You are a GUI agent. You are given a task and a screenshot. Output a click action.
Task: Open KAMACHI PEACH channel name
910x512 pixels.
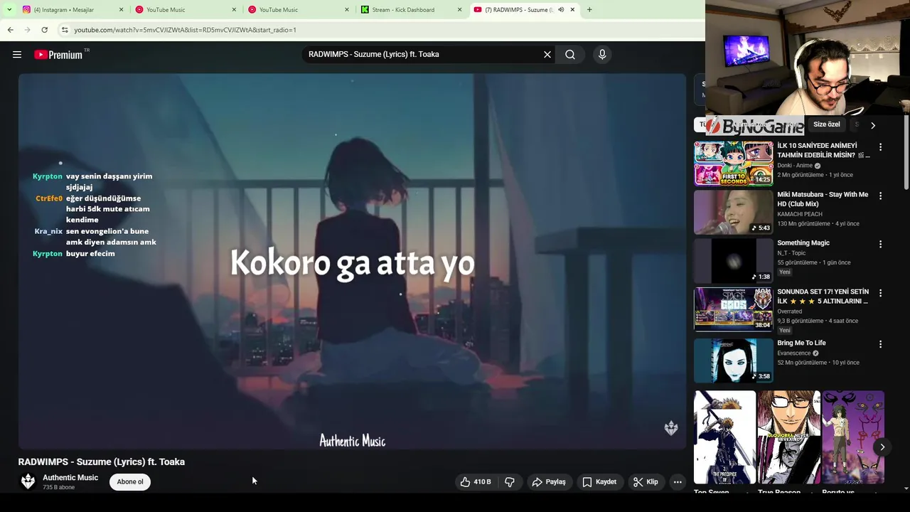800,214
